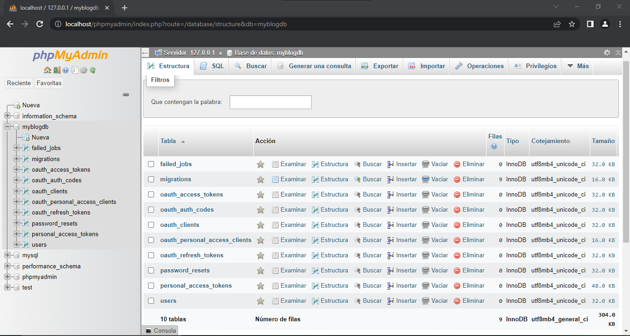Star the oauth_clients table as favorite
Viewport: 630px width, 336px height.
pyautogui.click(x=261, y=225)
